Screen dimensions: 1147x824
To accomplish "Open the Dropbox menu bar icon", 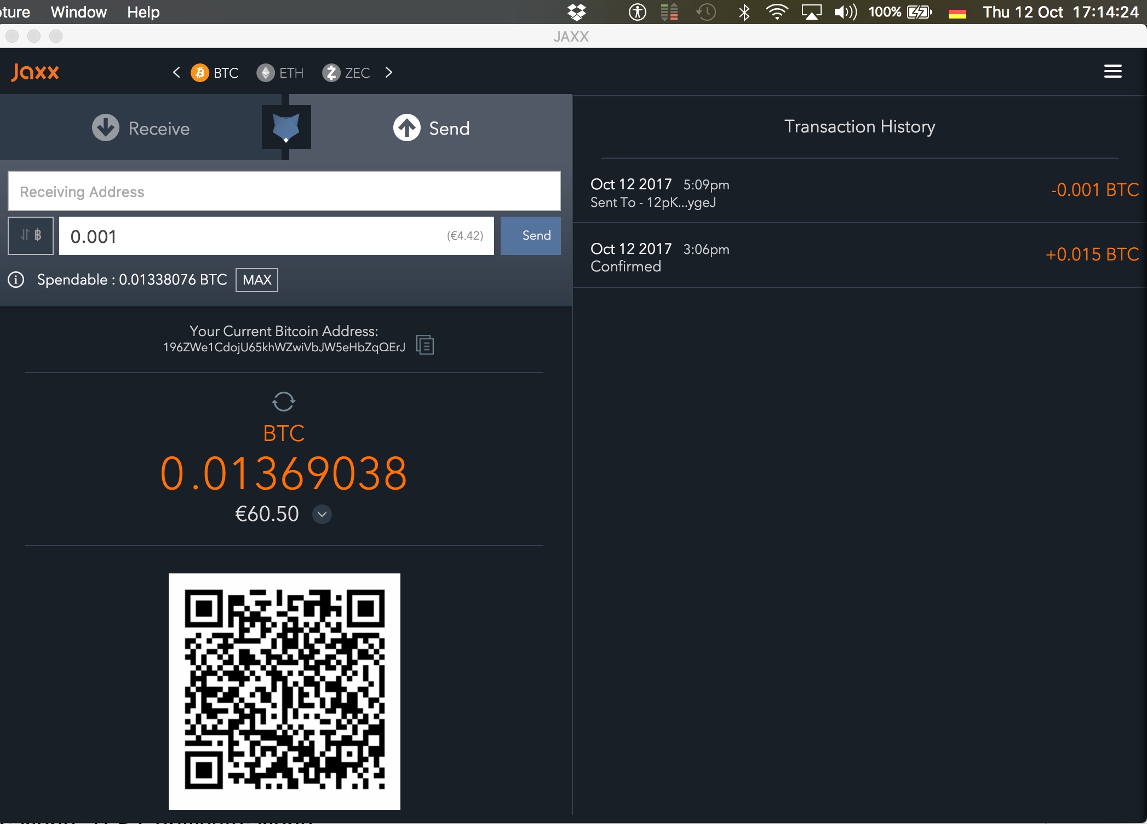I will 576,12.
